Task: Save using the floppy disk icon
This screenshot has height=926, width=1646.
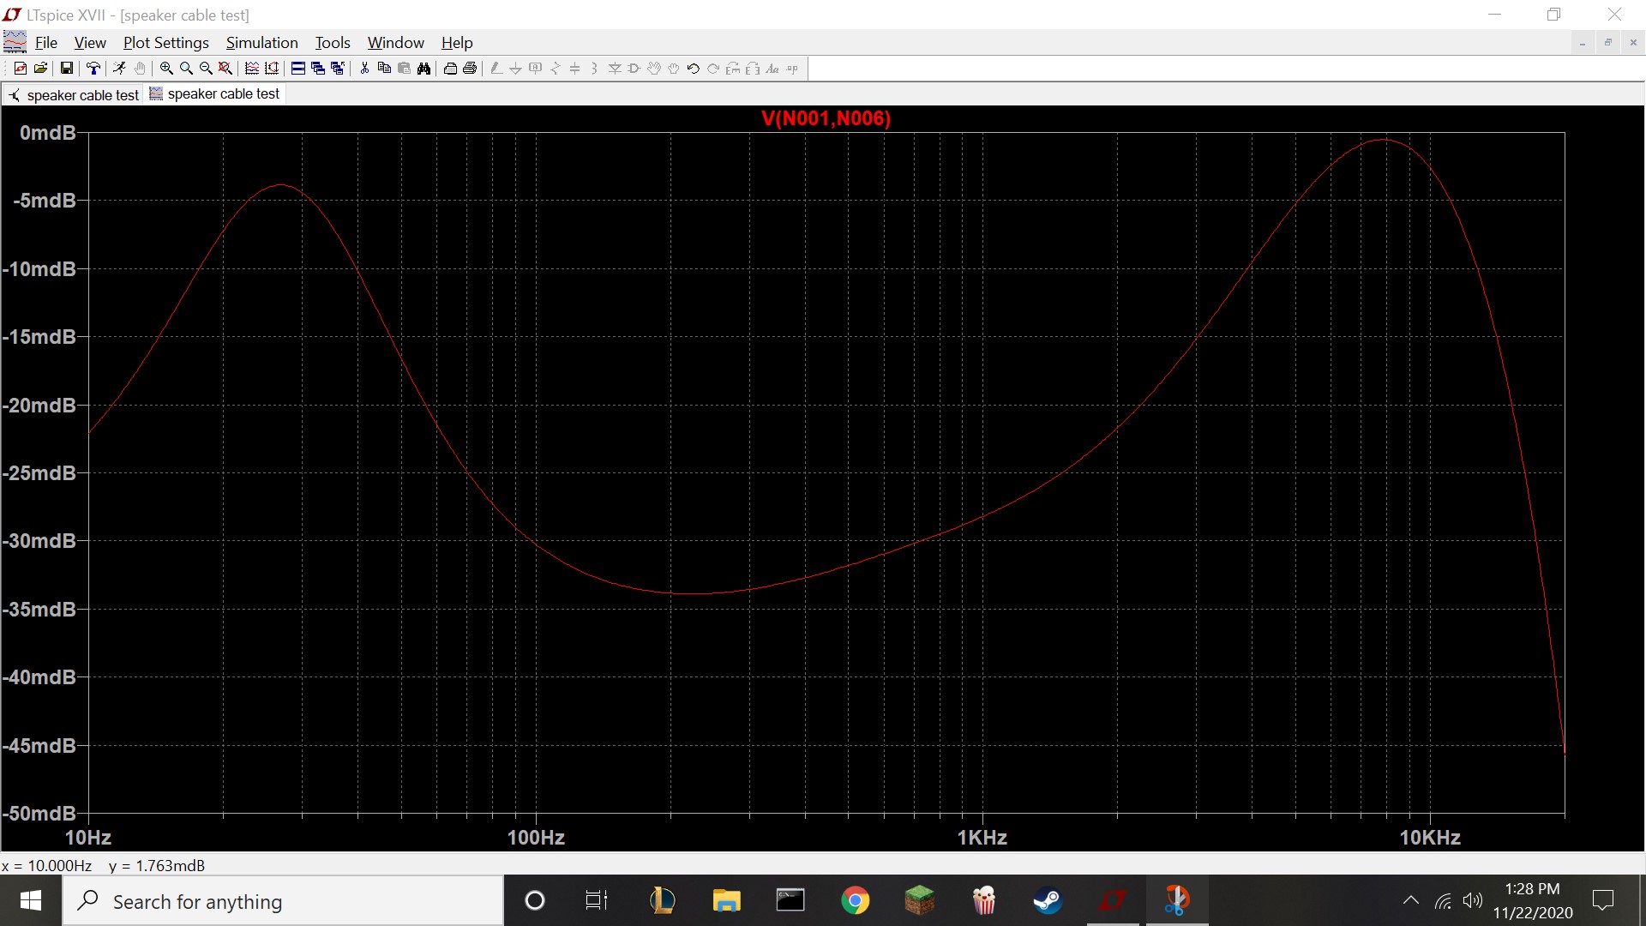Action: coord(66,69)
